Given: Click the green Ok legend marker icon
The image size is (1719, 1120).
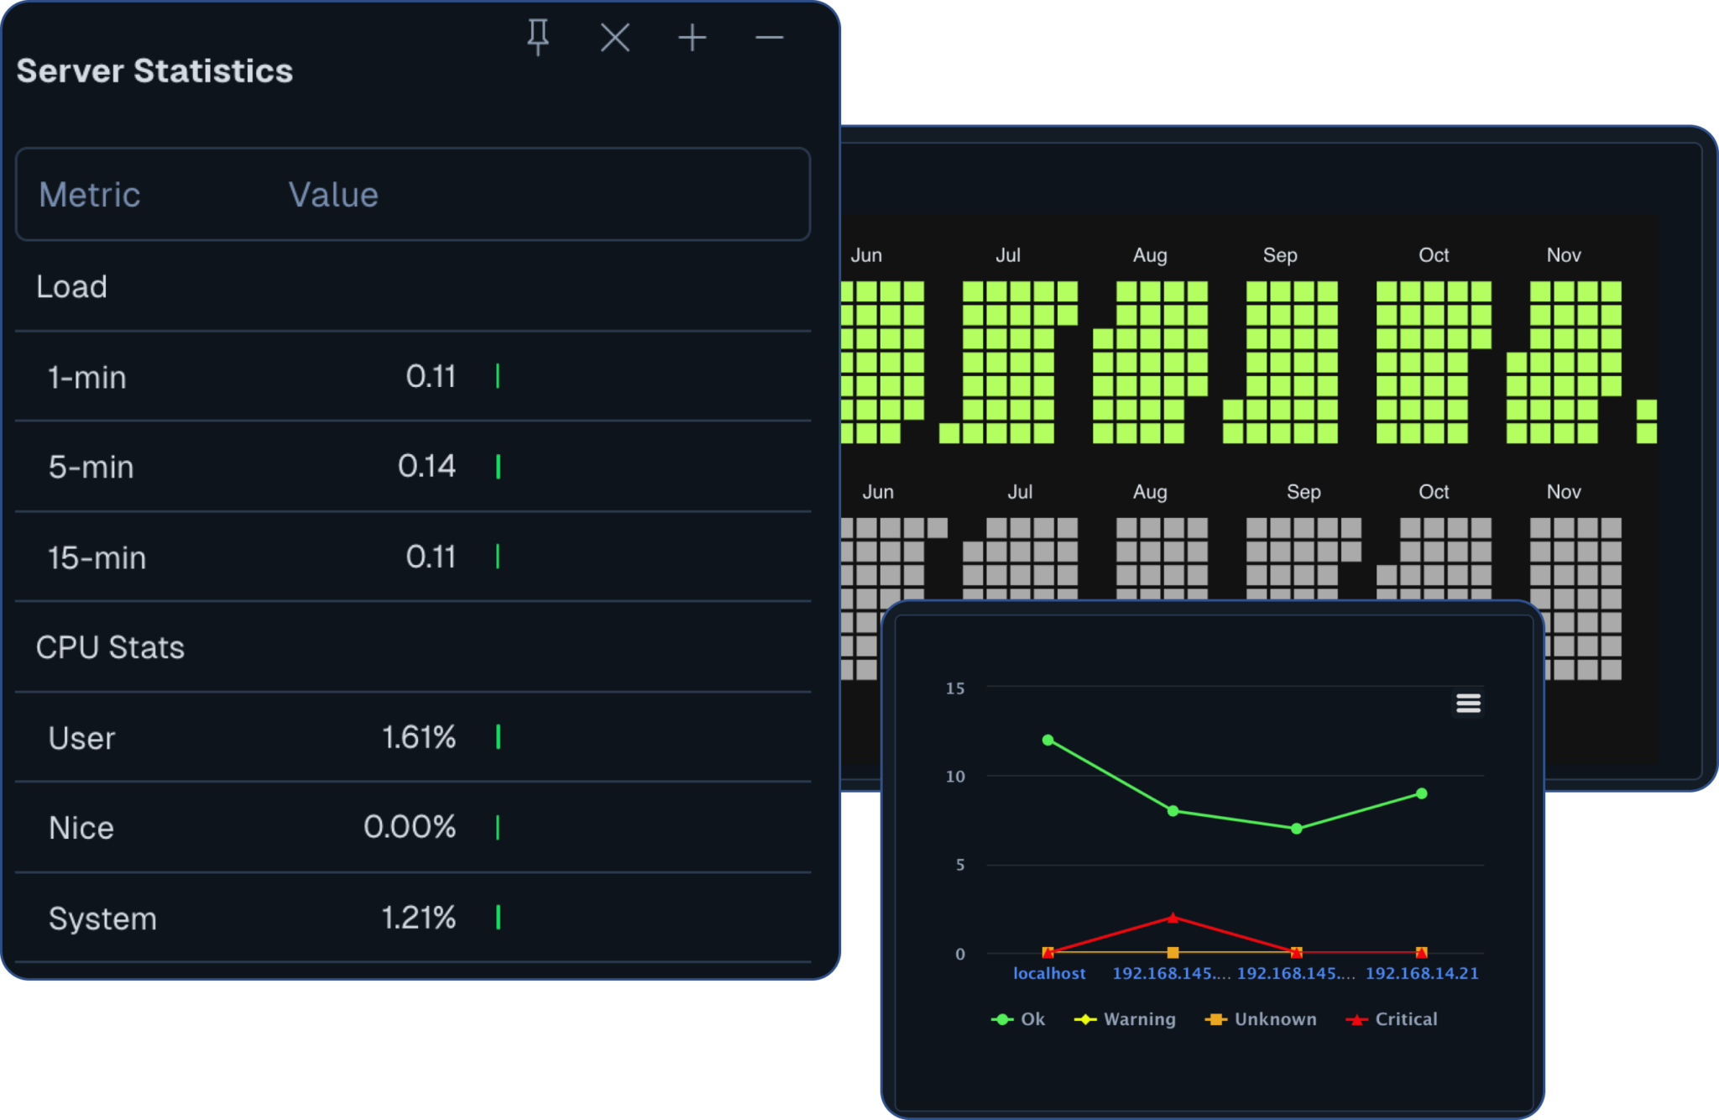Looking at the screenshot, I should (x=1001, y=1018).
